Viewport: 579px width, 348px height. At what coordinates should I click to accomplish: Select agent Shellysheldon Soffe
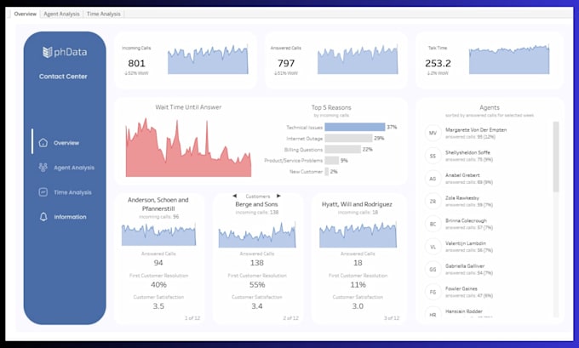[467, 152]
